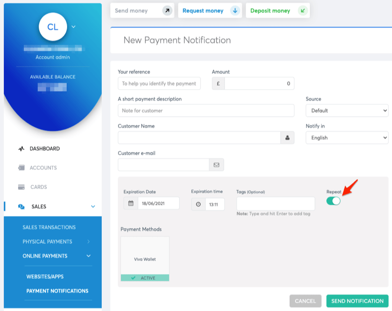Select the Cards icon in the sidebar
Viewport: 392px width, 311px height.
[x=21, y=187]
